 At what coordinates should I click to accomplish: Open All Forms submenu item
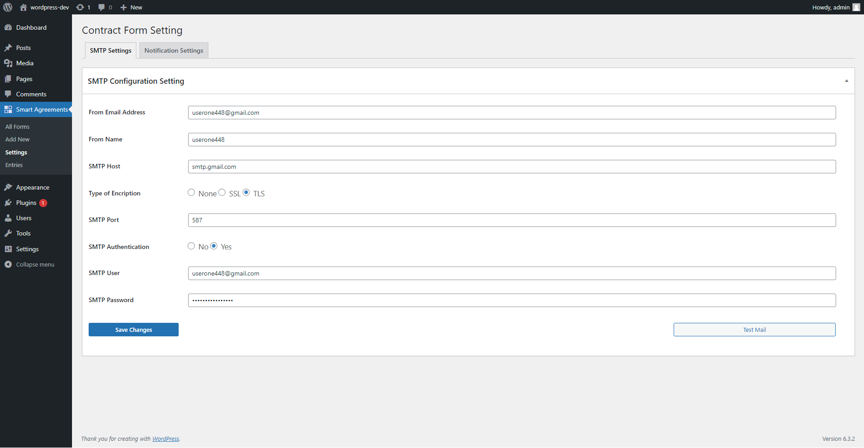[x=18, y=127]
